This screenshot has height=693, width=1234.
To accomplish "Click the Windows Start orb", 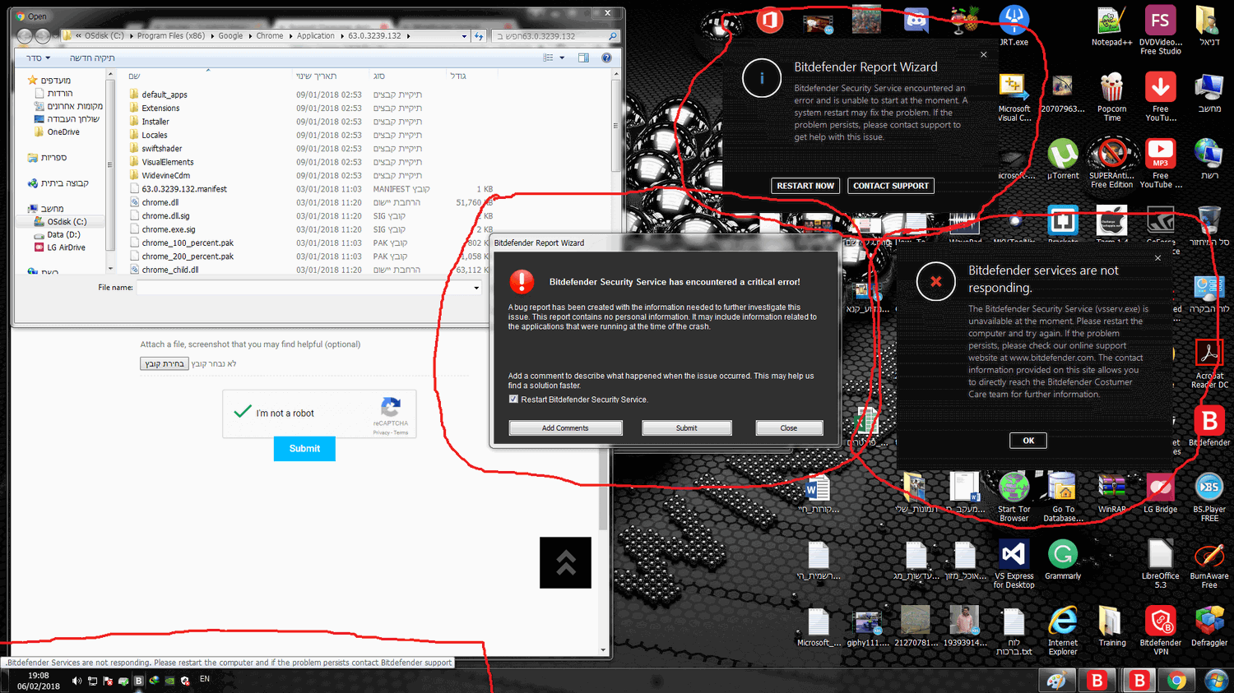I will tap(1215, 681).
